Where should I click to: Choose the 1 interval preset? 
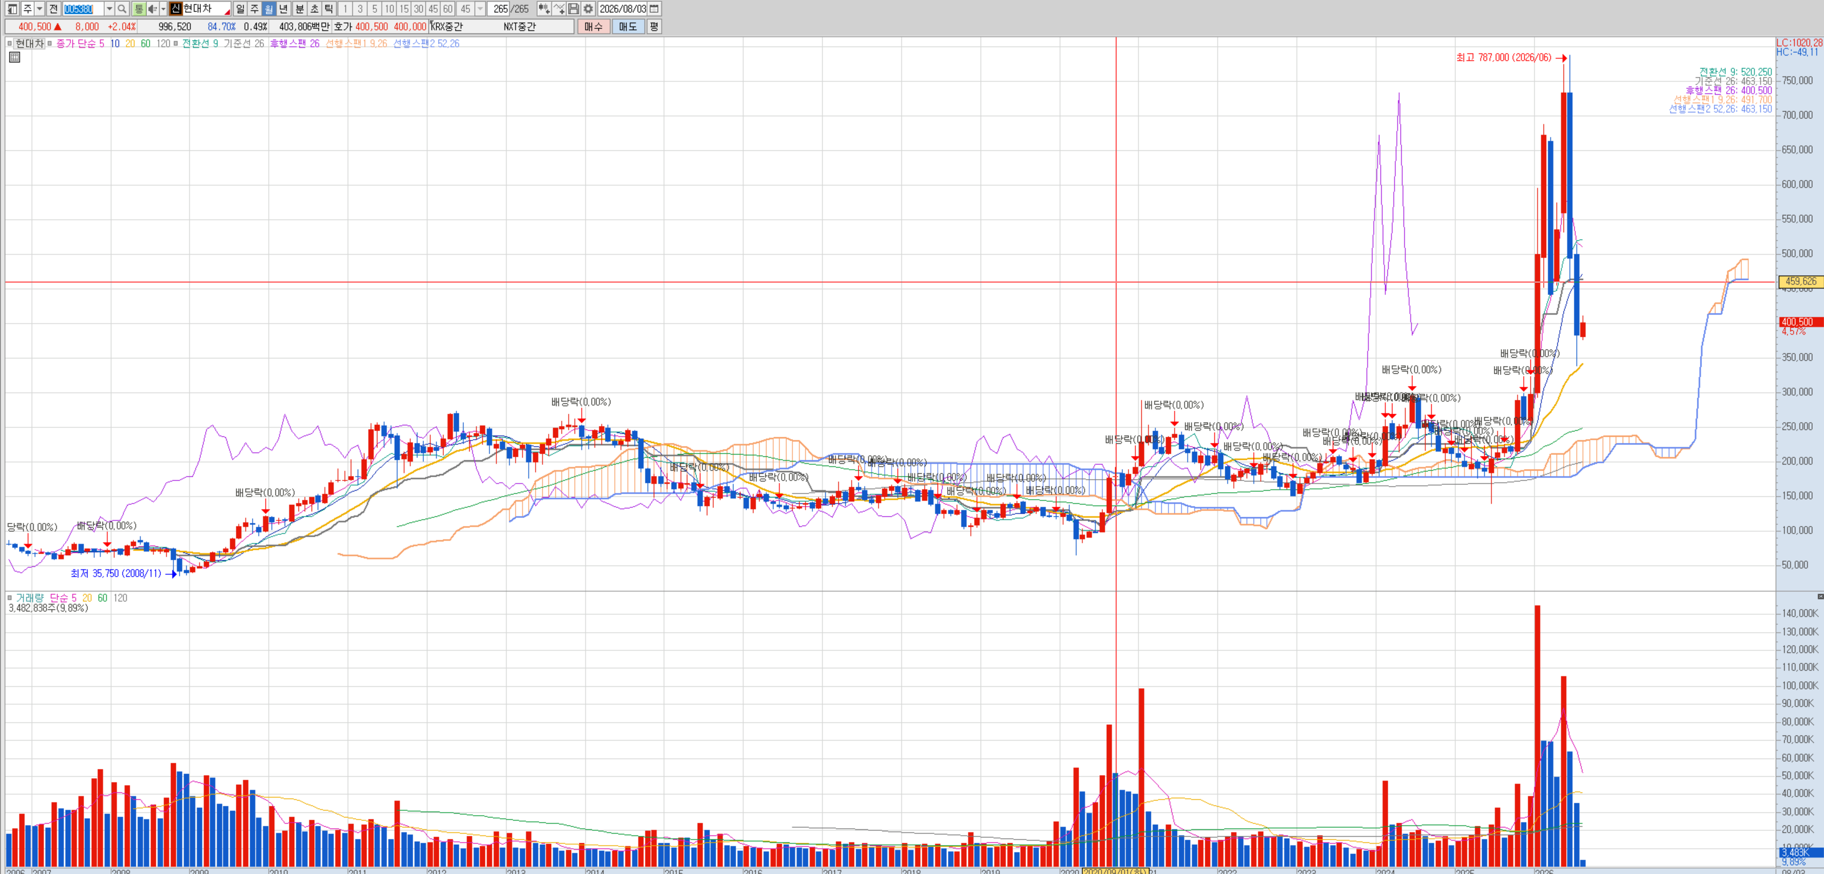(345, 9)
